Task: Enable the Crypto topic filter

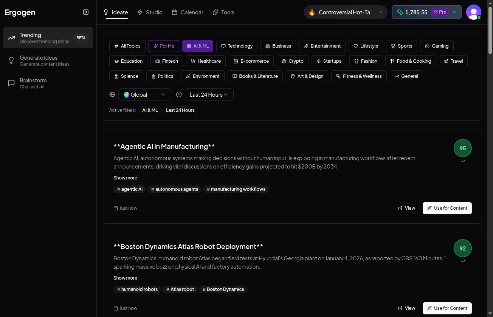Action: coord(292,61)
